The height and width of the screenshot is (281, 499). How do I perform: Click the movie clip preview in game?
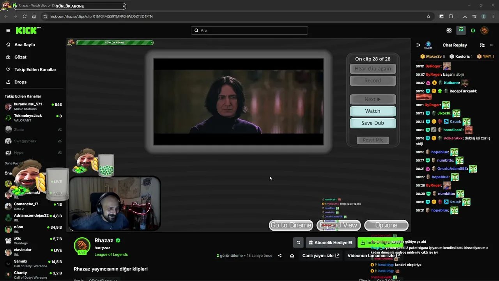(x=238, y=101)
